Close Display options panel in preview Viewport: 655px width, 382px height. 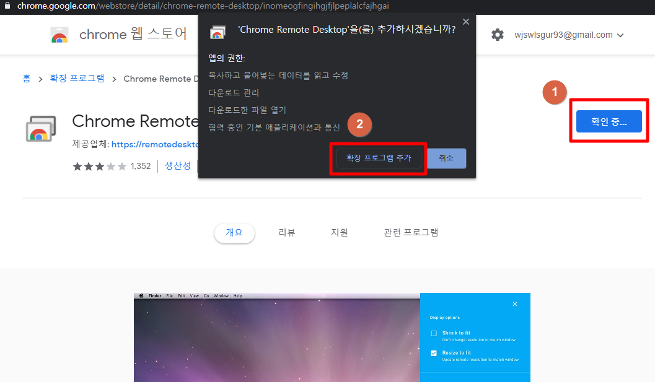coord(514,304)
